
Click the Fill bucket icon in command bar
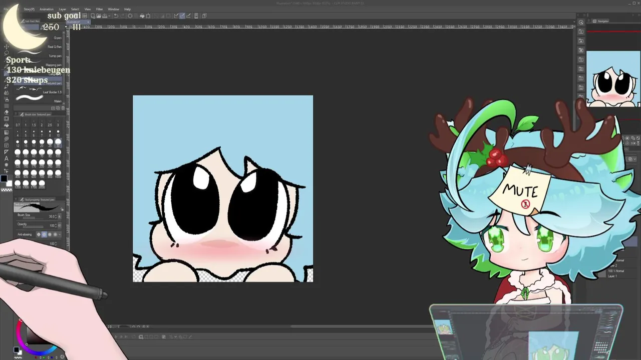point(142,15)
